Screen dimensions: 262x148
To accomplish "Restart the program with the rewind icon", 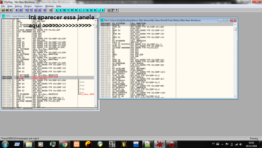I will tap(7, 10).
